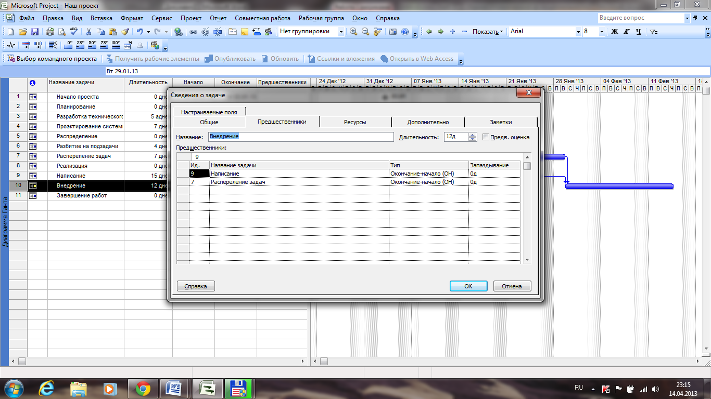Select predecessor row Написание
This screenshot has width=711, height=399.
pyautogui.click(x=354, y=174)
